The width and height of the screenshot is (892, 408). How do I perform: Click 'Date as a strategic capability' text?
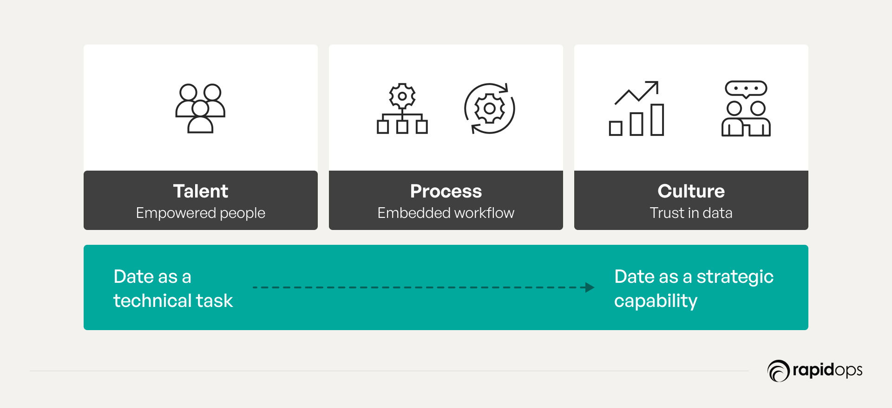[x=694, y=288]
